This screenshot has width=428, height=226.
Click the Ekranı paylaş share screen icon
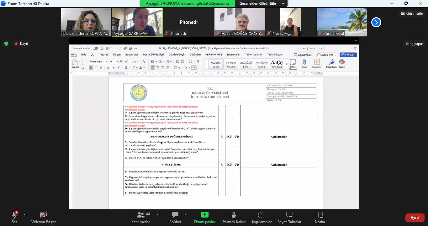[x=204, y=215]
